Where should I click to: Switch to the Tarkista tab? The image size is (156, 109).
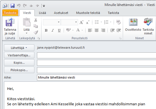(x=113, y=13)
